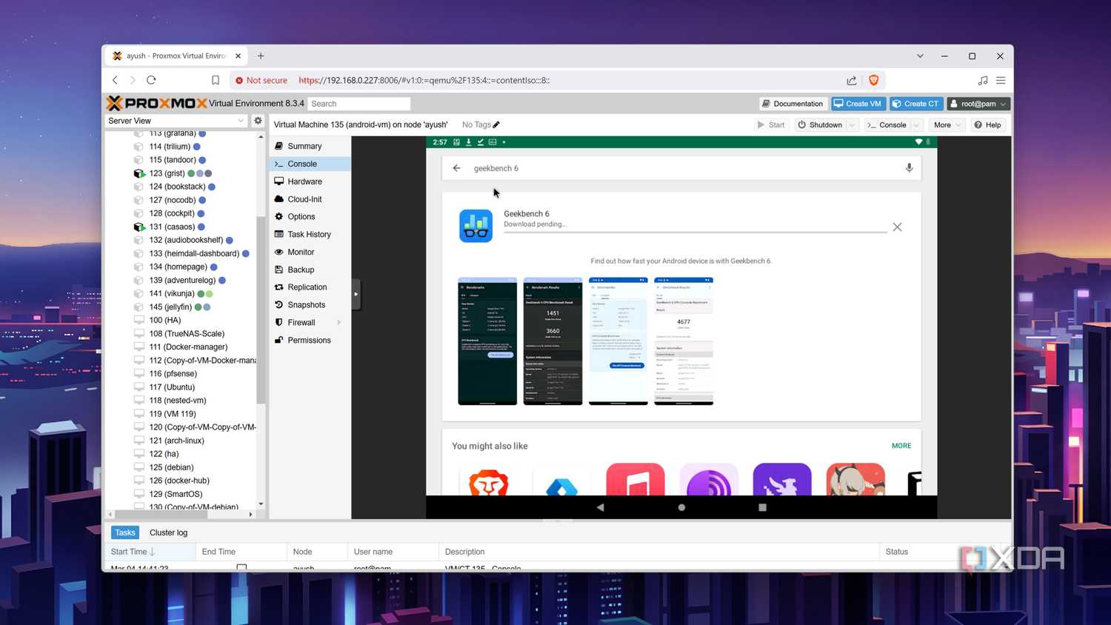
Task: Click the first Geekbench screenshot thumbnail
Action: coord(487,341)
